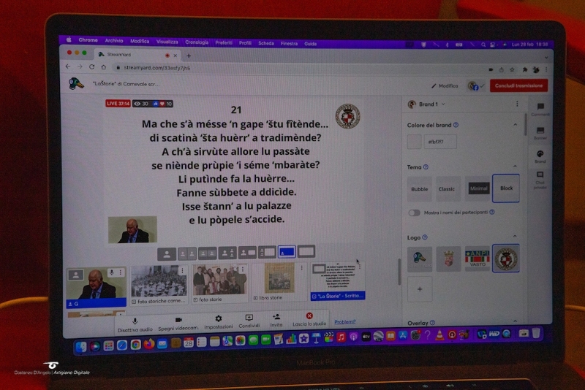The width and height of the screenshot is (585, 390).
Task: Click the StreamYard duck logo in header
Action: point(76,83)
